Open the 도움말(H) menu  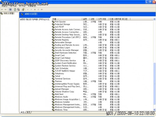tap(32, 6)
